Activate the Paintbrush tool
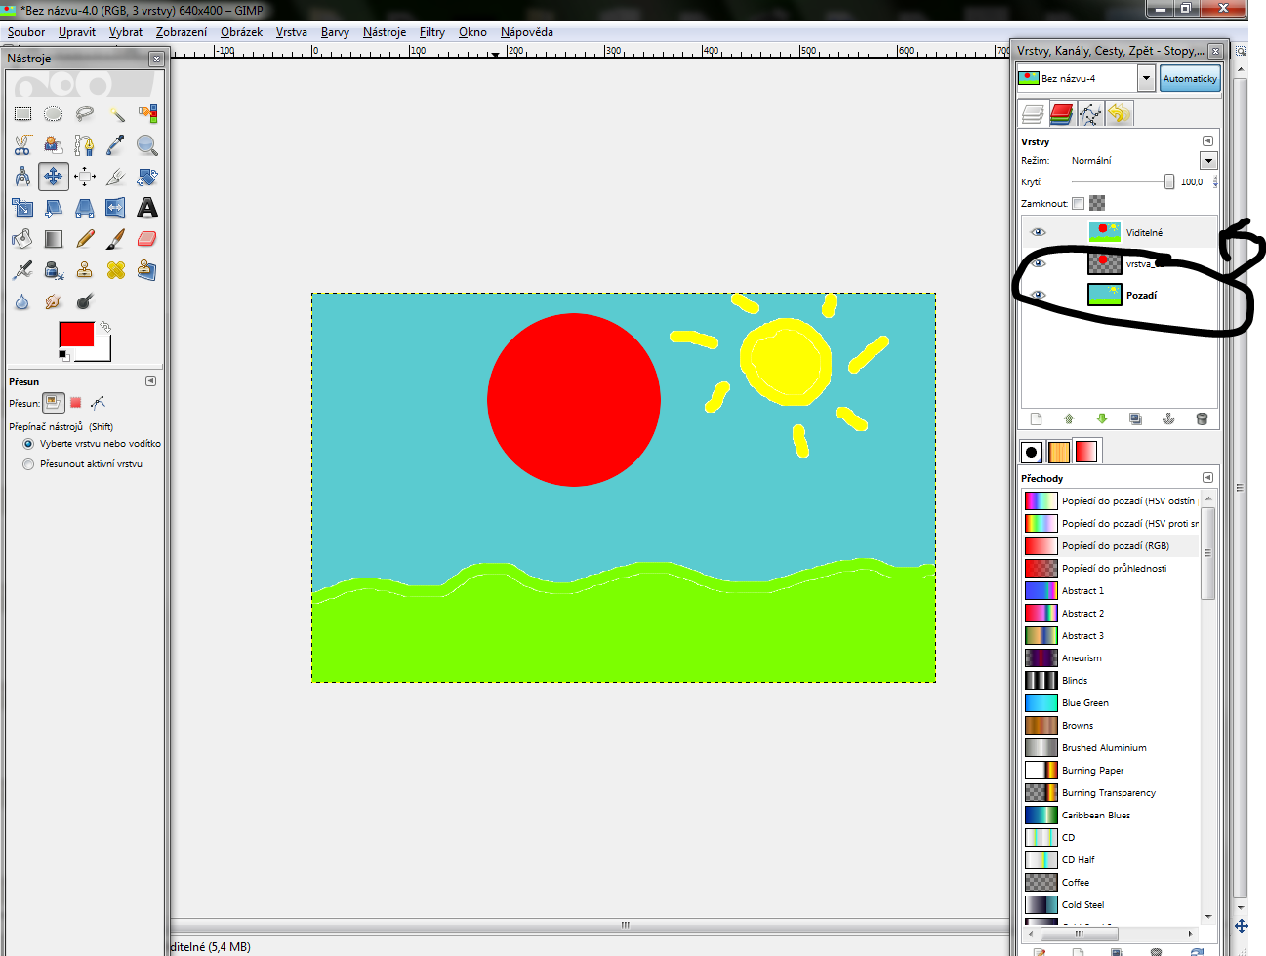 tap(116, 239)
